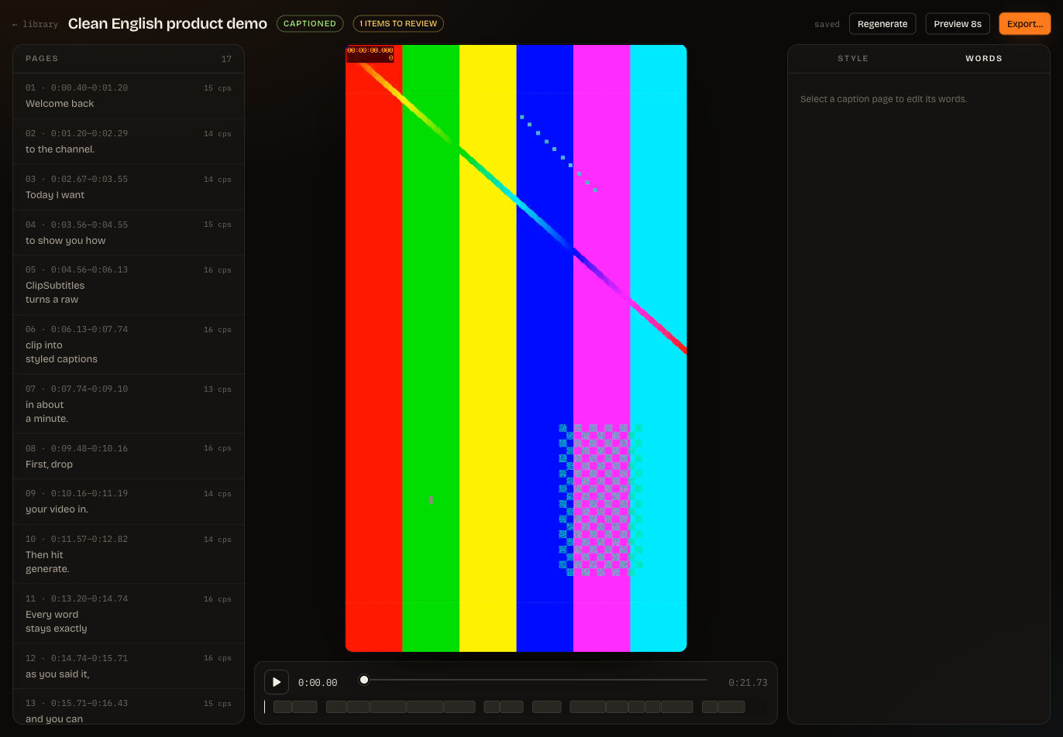Click the project title Clean English product demo
The height and width of the screenshot is (737, 1063).
coord(167,24)
